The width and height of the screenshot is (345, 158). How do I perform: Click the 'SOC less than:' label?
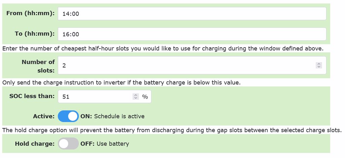tap(32, 96)
